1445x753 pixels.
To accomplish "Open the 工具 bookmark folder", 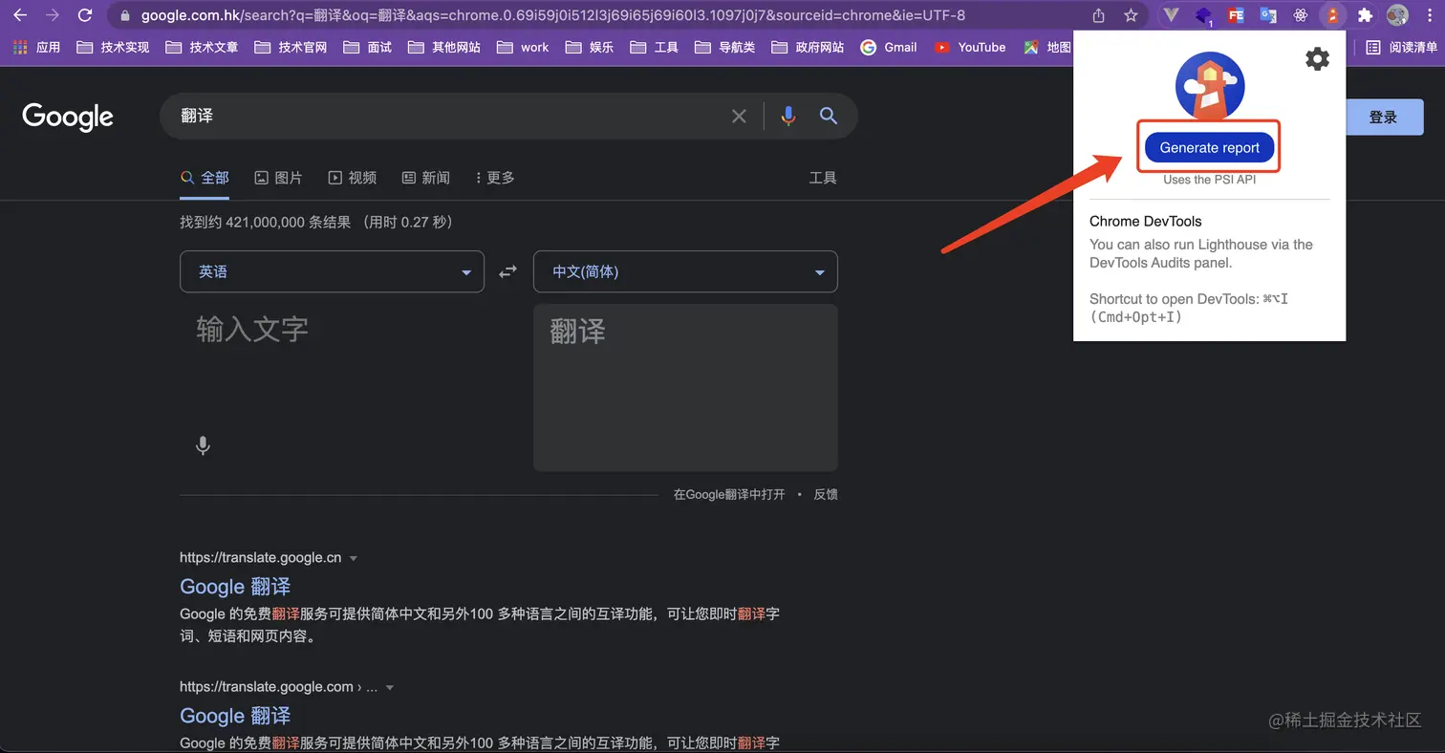I will point(654,47).
